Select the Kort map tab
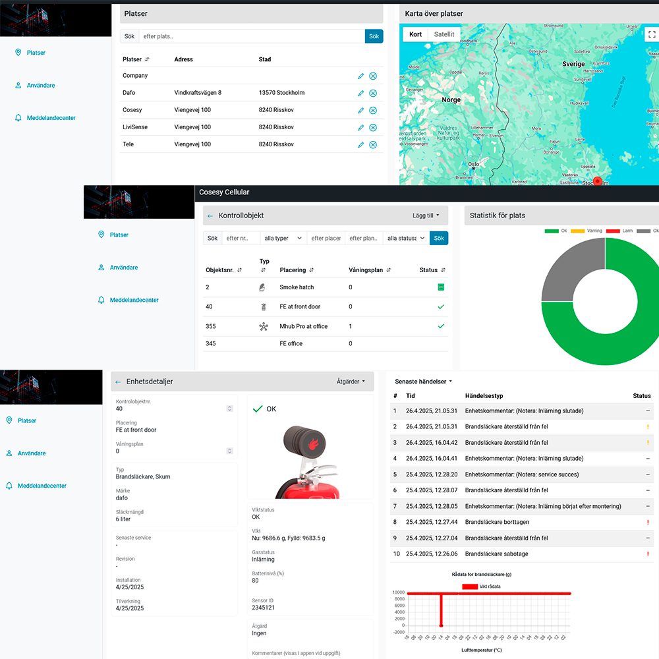Image resolution: width=659 pixels, height=659 pixels. (414, 34)
